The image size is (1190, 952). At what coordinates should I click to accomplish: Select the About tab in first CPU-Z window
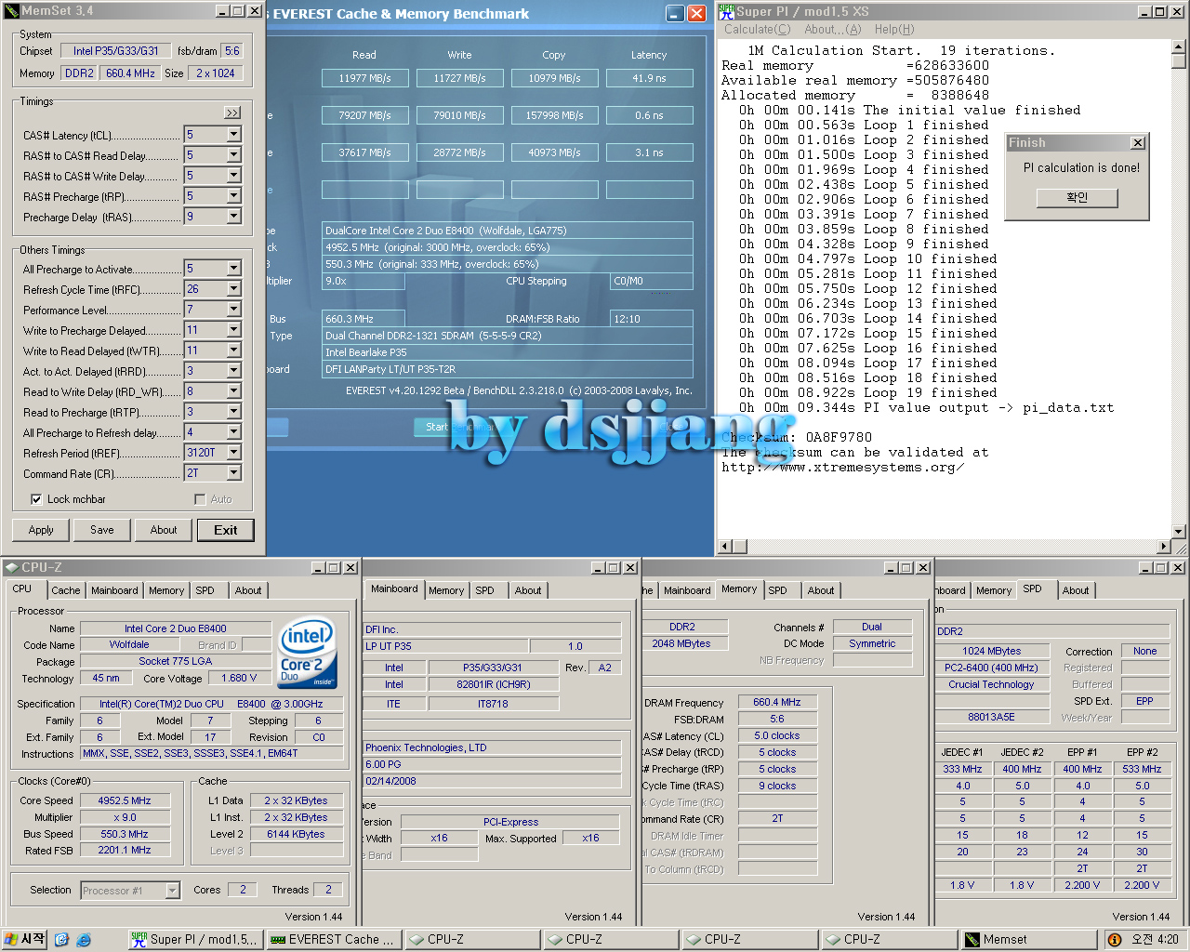click(x=248, y=590)
